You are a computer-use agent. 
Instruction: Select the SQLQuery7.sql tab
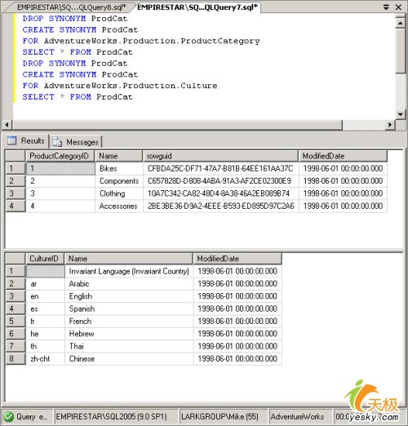pos(197,7)
